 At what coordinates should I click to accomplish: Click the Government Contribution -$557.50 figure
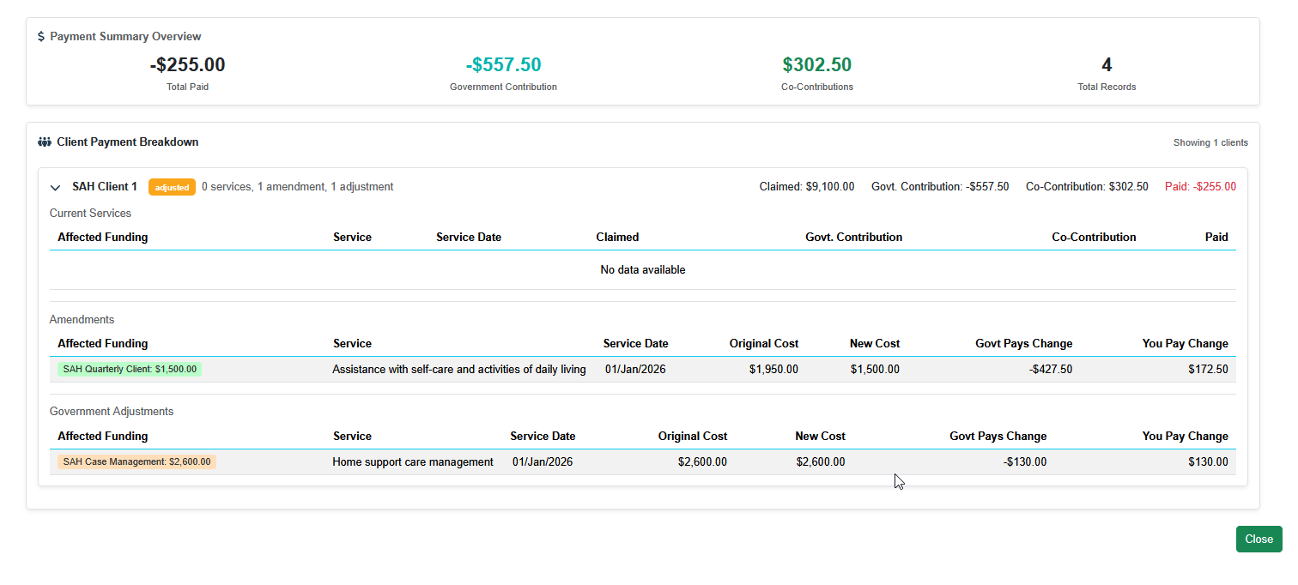(x=503, y=65)
